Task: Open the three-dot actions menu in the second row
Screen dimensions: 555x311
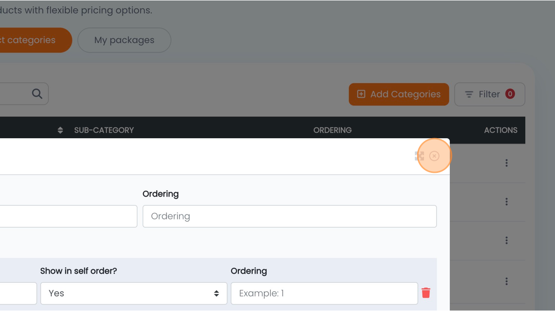Action: coord(506,202)
